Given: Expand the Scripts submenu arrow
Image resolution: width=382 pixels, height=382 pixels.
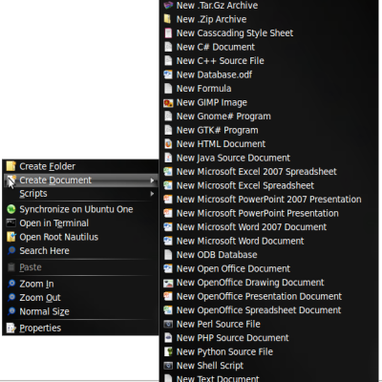Looking at the screenshot, I should pyautogui.click(x=152, y=194).
